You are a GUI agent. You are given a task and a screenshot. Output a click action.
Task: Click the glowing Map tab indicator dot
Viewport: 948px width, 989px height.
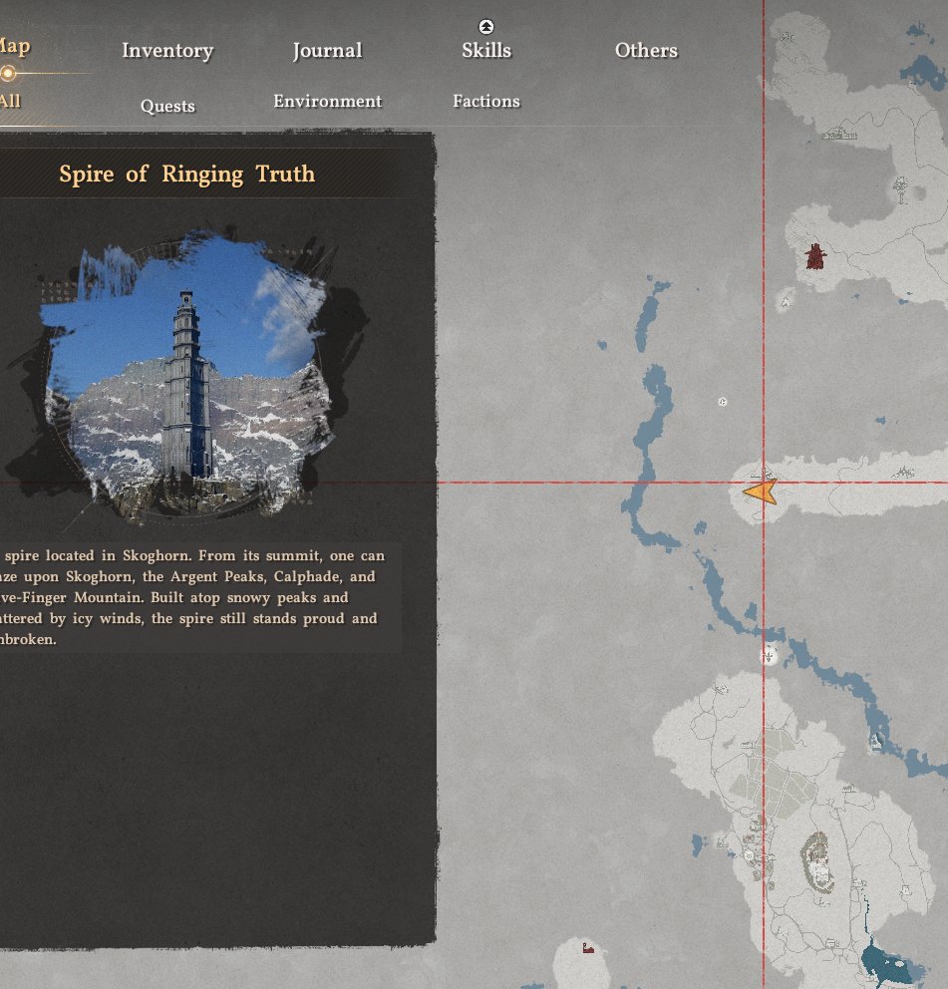click(8, 73)
